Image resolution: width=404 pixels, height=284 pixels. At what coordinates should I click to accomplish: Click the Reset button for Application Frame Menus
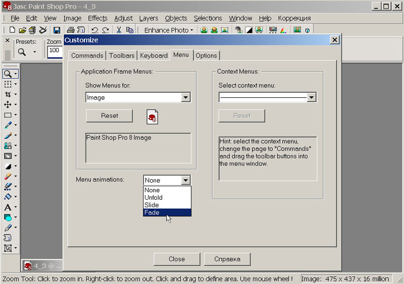109,116
